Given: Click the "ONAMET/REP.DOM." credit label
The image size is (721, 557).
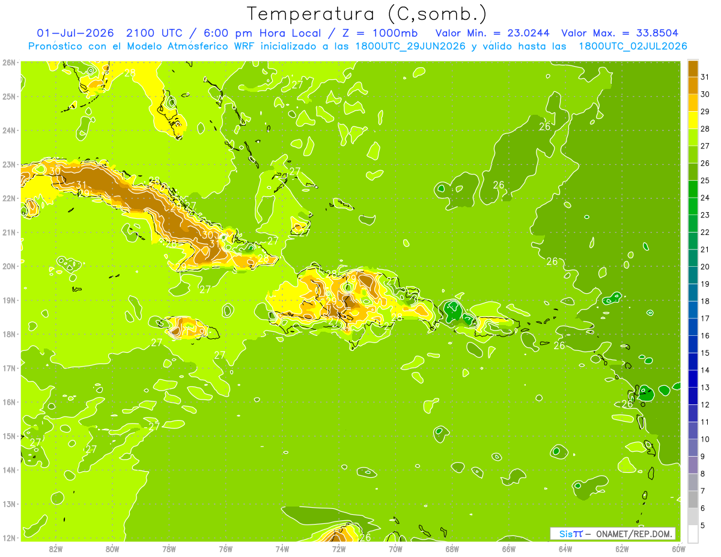Looking at the screenshot, I should 633,534.
